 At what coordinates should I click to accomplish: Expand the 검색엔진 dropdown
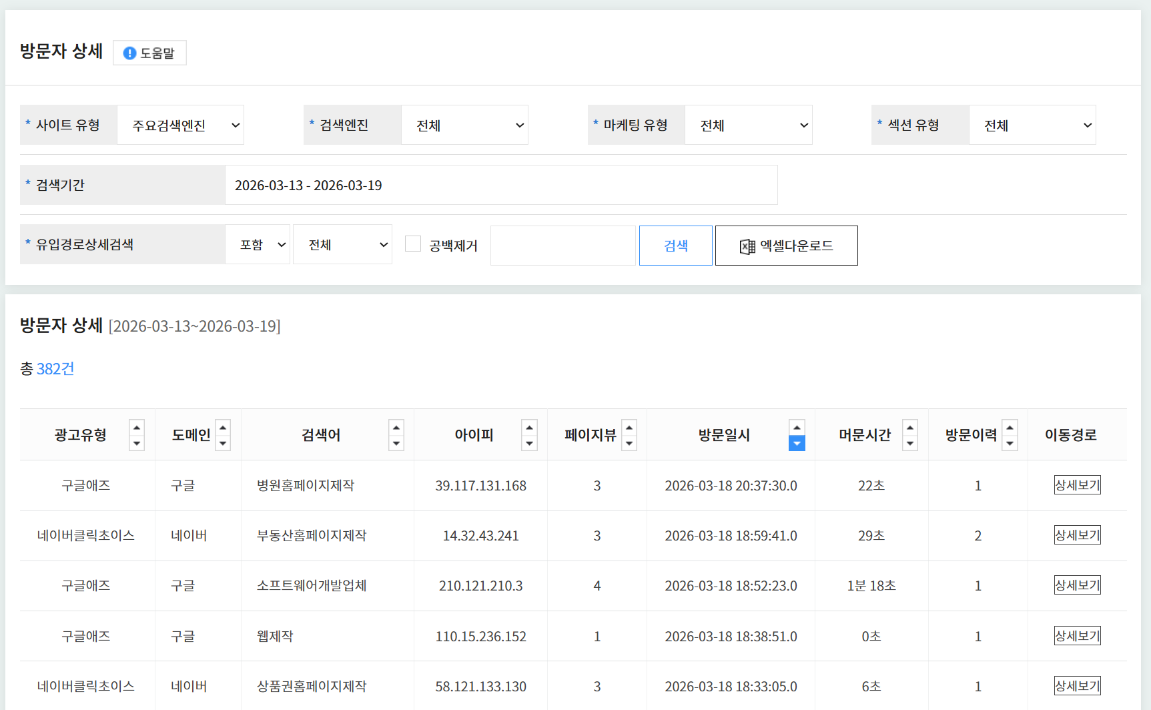coord(464,125)
